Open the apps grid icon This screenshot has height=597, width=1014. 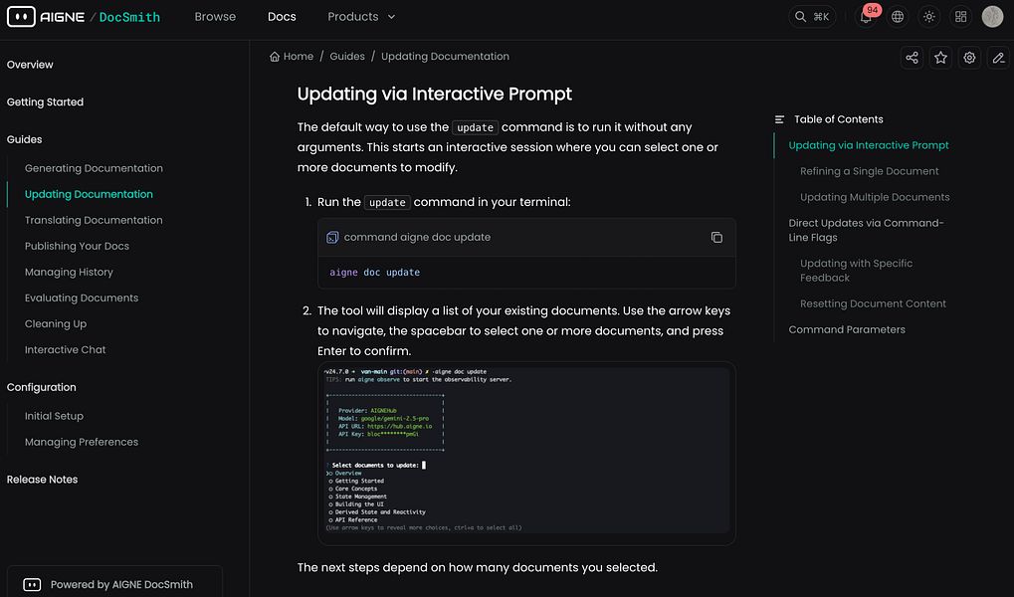pyautogui.click(x=960, y=17)
